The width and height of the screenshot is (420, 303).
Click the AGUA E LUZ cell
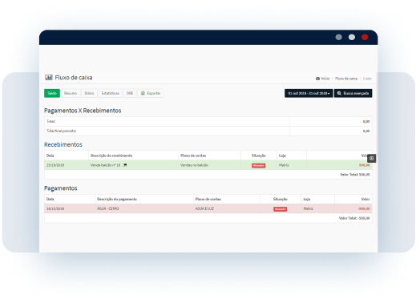tap(204, 208)
